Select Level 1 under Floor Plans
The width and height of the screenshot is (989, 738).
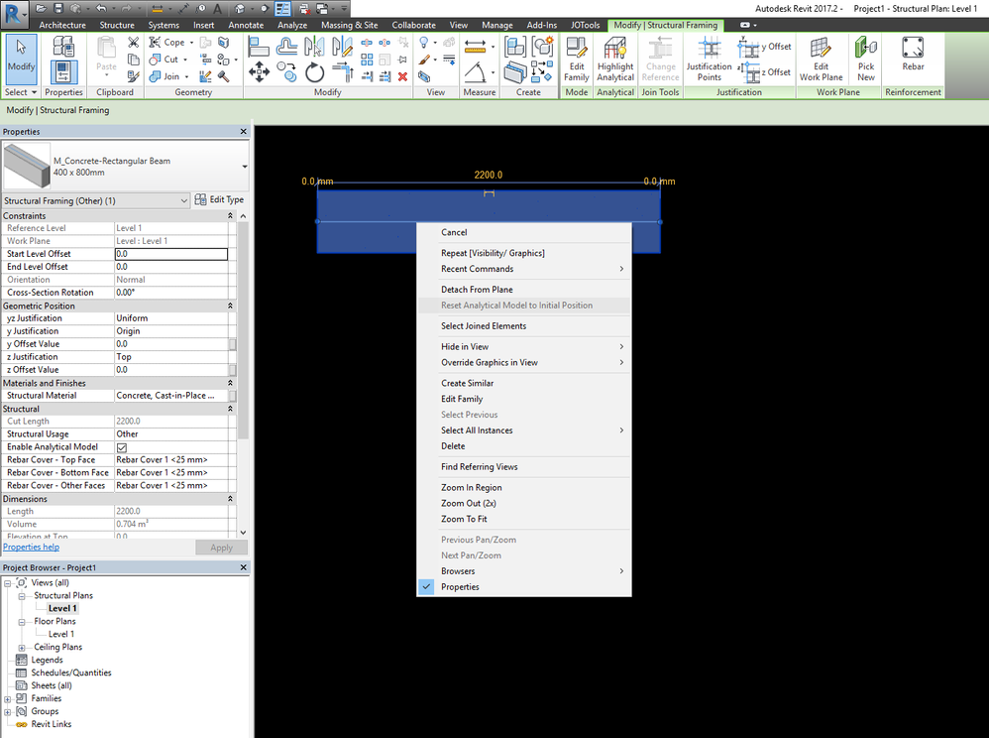click(61, 634)
